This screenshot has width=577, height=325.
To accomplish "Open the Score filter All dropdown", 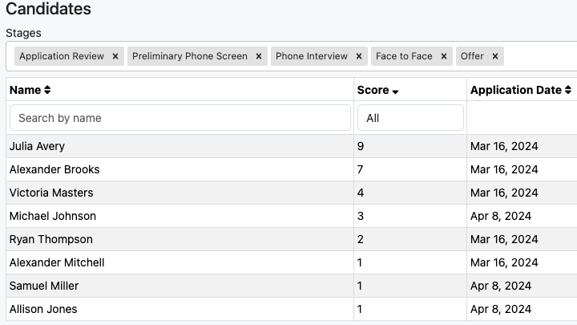I will coord(410,118).
